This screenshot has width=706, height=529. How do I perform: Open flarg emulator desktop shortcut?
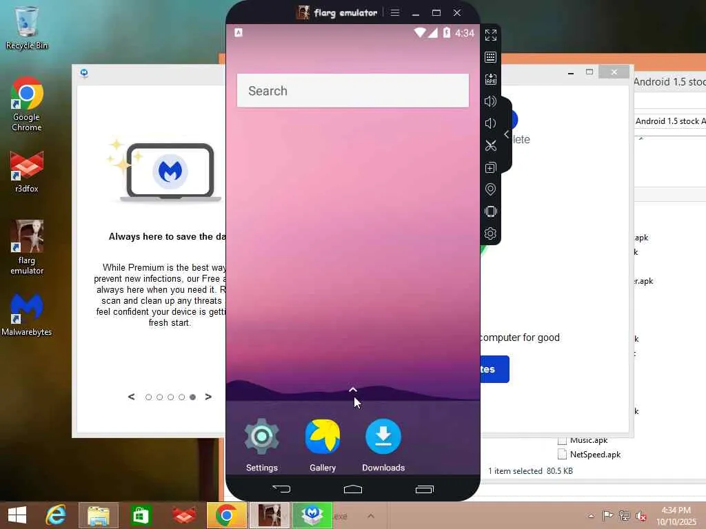(27, 247)
